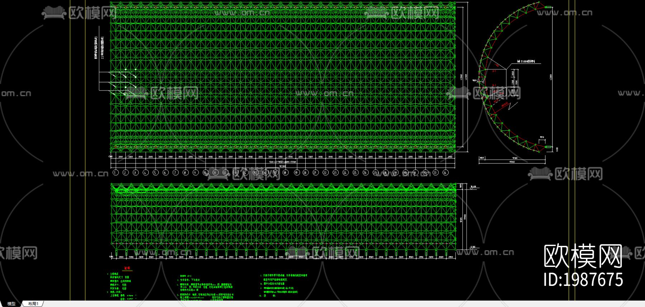Pick axis bubble number 26
The image size is (645, 307).
point(365,172)
